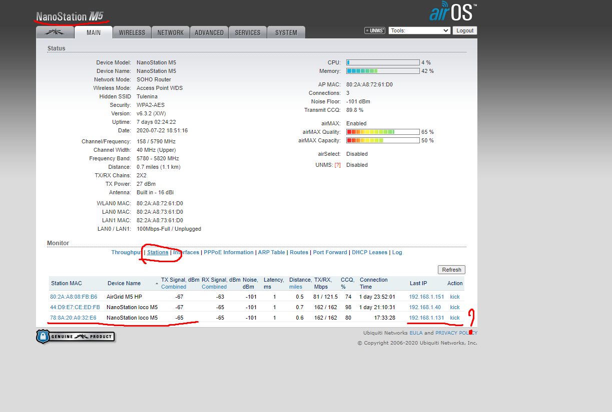612x412 pixels.
Task: Select version text v6.3.2 (XW)
Action: click(151, 113)
